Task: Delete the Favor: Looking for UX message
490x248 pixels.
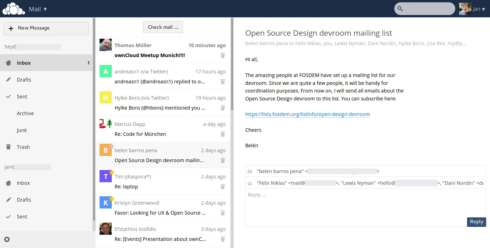Action: tap(223, 213)
